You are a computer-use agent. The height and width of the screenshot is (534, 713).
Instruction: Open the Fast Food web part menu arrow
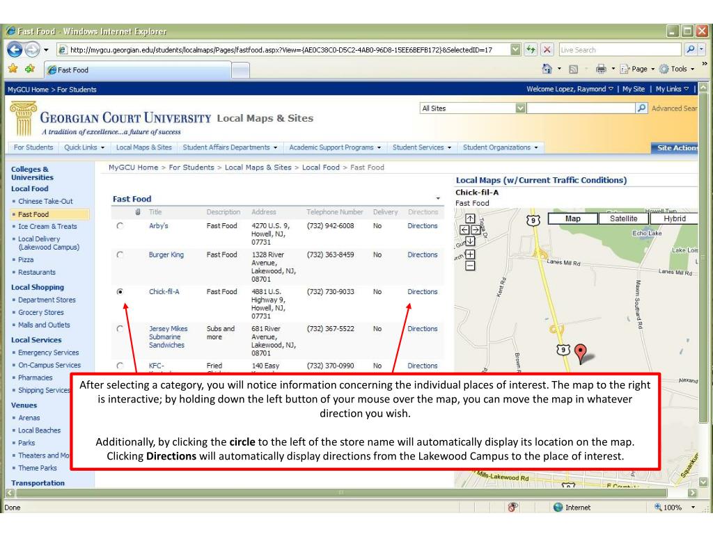(438, 198)
